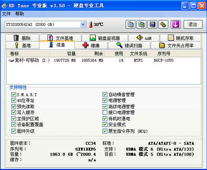
Task: Switch to the 文件夹占用率 tab
Action: pyautogui.click(x=176, y=45)
